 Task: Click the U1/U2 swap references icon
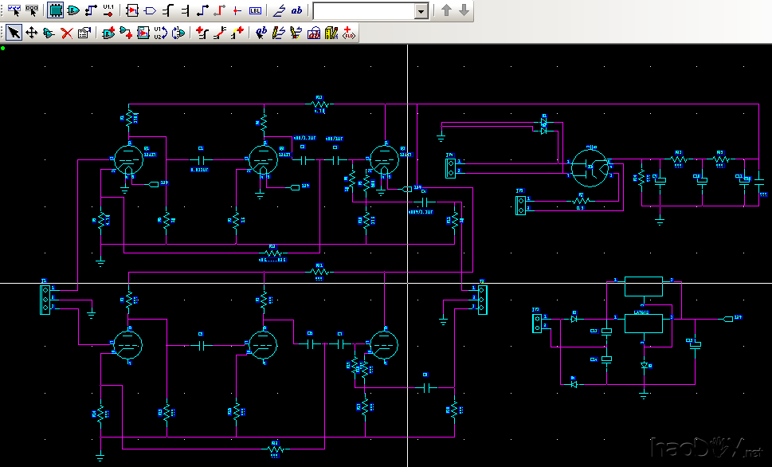162,33
